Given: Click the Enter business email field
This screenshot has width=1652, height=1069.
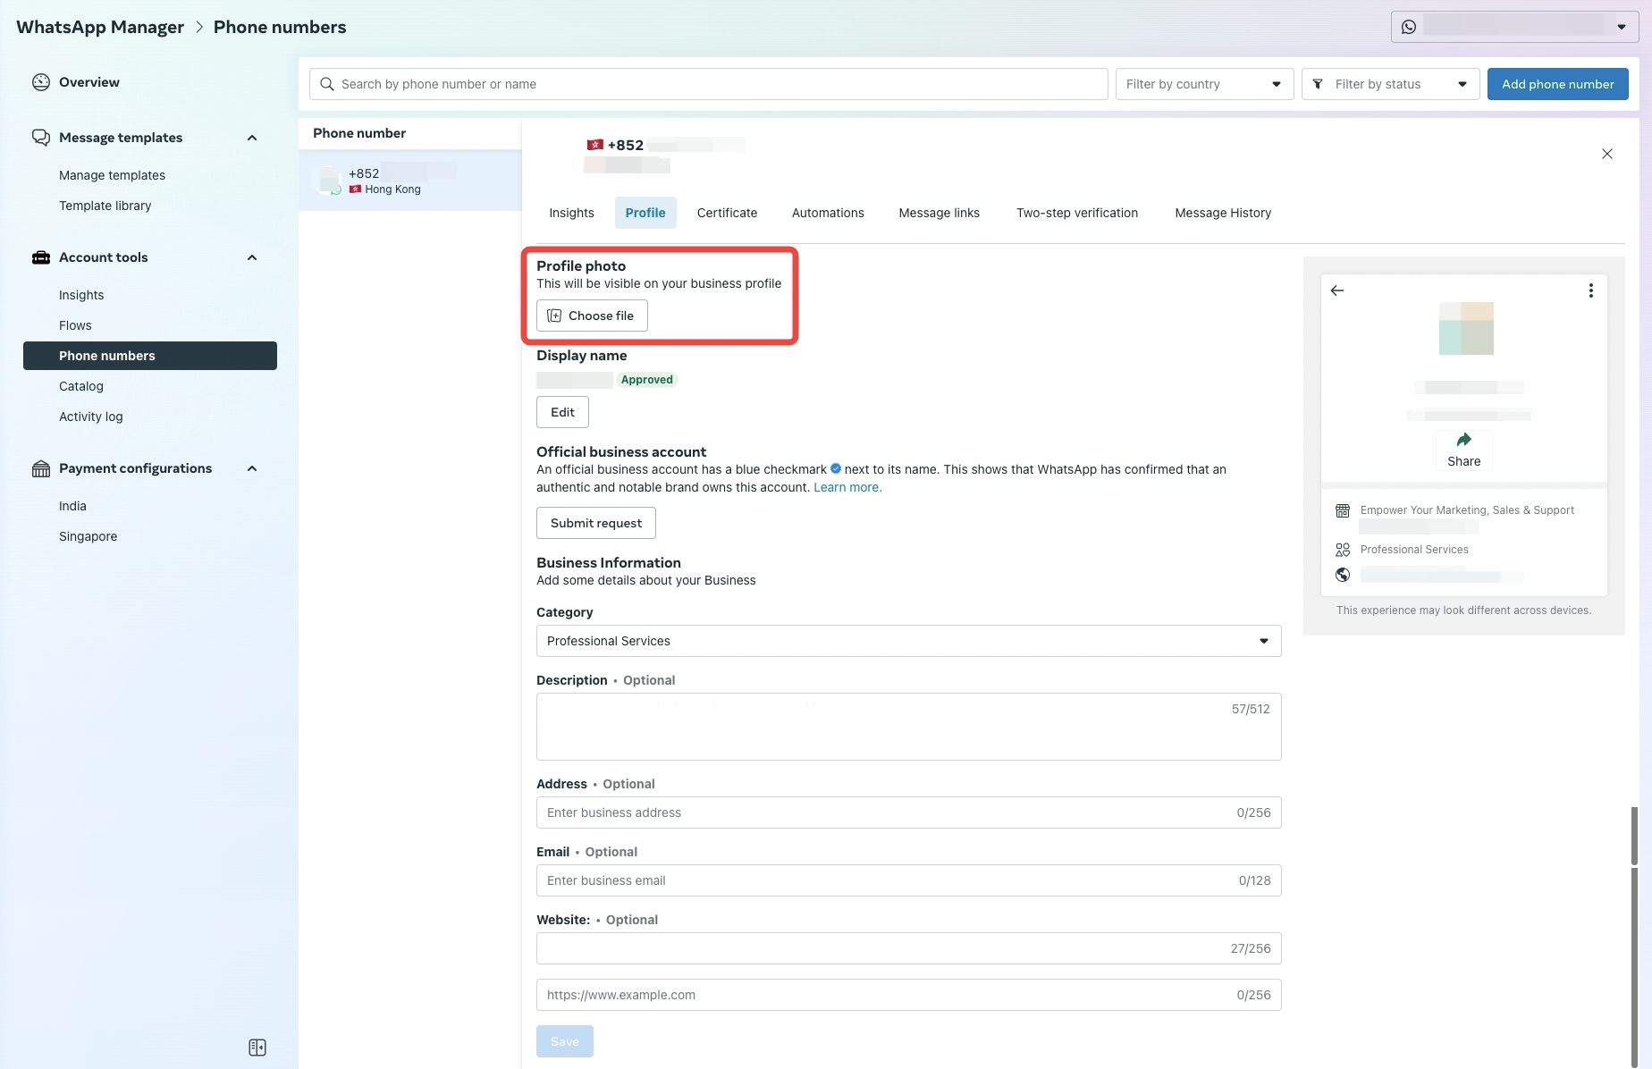Looking at the screenshot, I should pyautogui.click(x=908, y=880).
